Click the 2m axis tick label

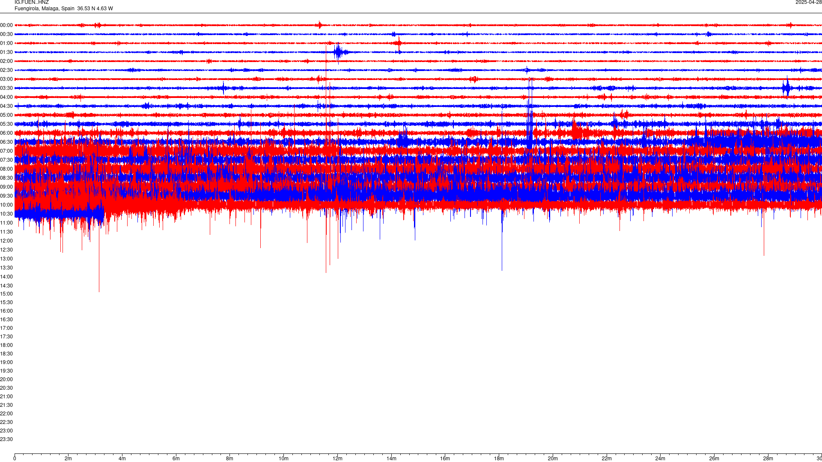click(x=68, y=459)
